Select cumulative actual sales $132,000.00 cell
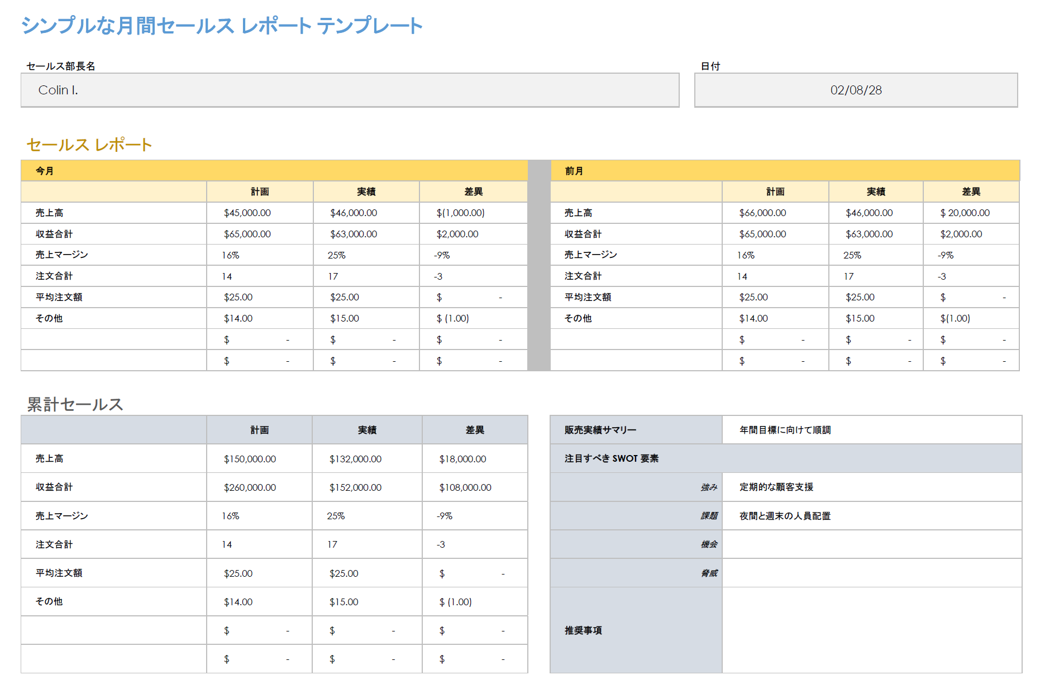The height and width of the screenshot is (694, 1040). pos(367,459)
